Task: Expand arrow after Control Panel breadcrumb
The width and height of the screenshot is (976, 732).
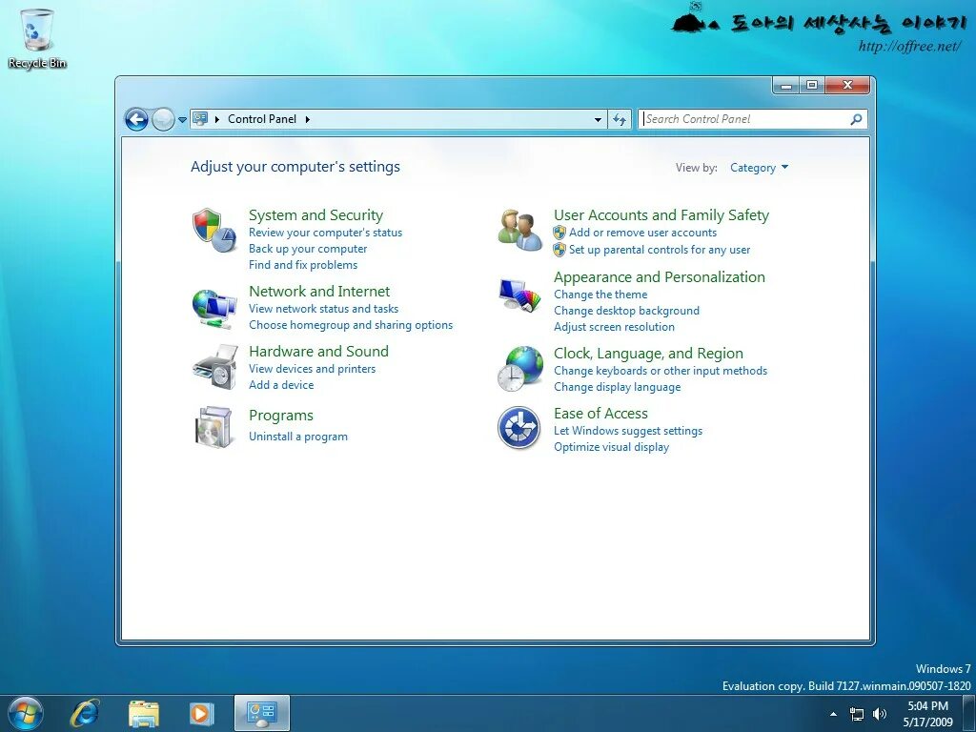Action: [x=308, y=119]
